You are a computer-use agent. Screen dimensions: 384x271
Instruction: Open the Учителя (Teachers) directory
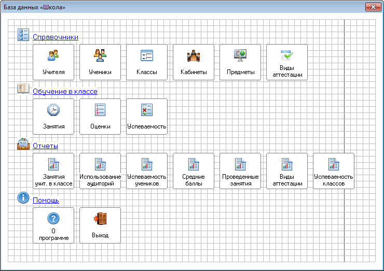coord(53,62)
